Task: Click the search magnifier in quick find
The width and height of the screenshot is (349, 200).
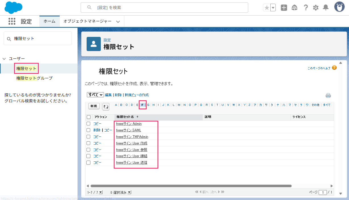Action: point(9,39)
